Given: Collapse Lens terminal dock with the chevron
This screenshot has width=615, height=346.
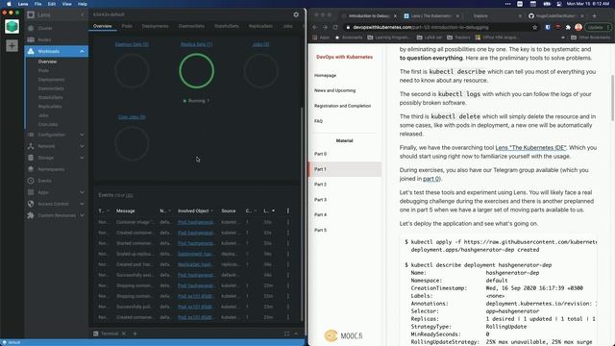Looking at the screenshot, I should (296, 334).
